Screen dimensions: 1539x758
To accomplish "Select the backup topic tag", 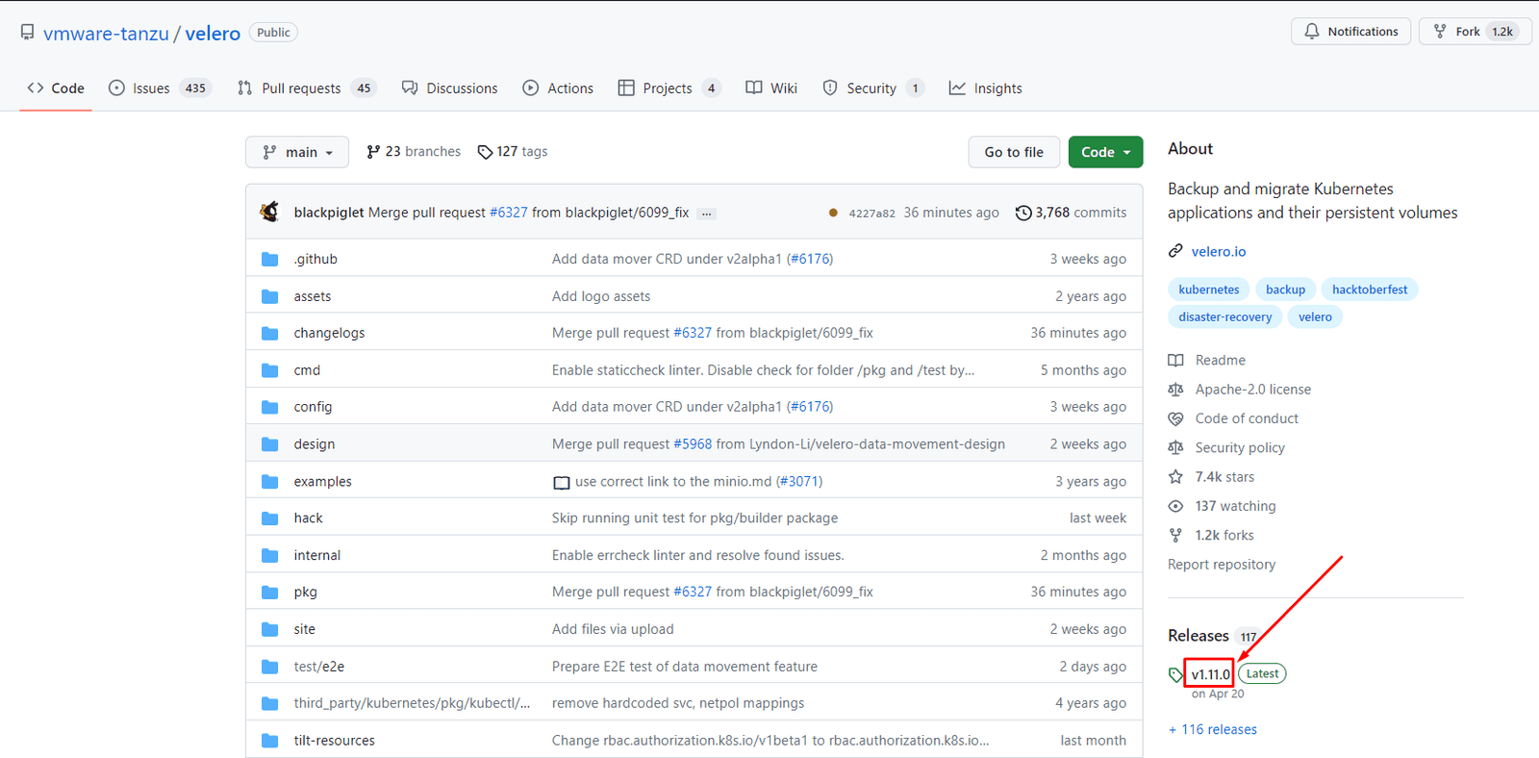I will tap(1285, 290).
